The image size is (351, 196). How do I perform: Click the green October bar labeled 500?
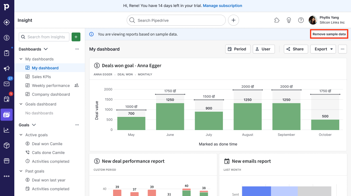tap(325, 125)
